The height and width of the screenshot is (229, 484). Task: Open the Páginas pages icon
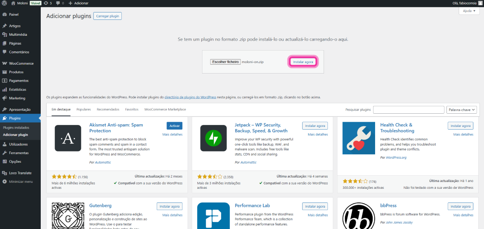pos(4,43)
